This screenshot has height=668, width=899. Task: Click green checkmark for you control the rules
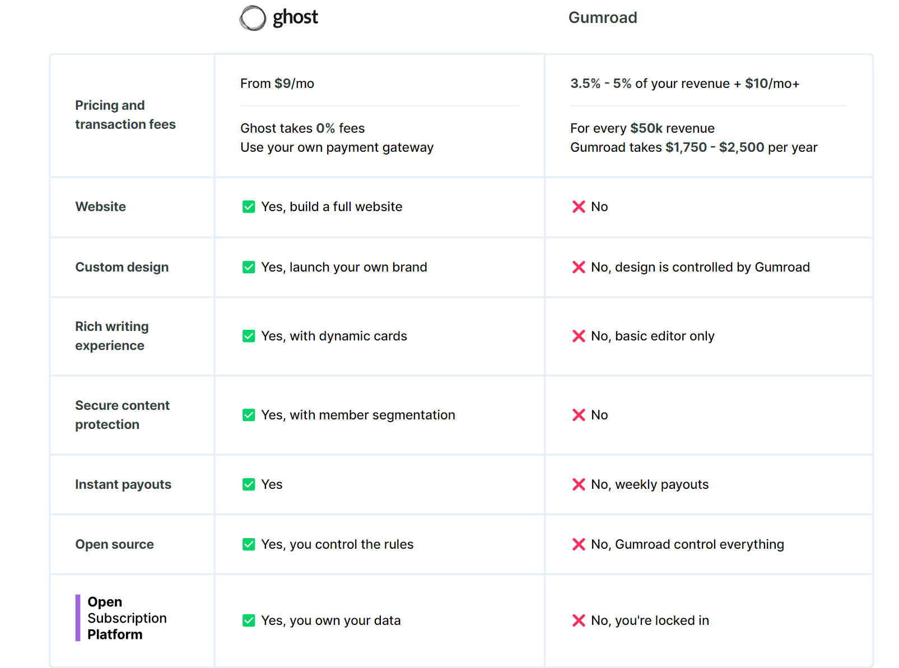[x=249, y=544]
